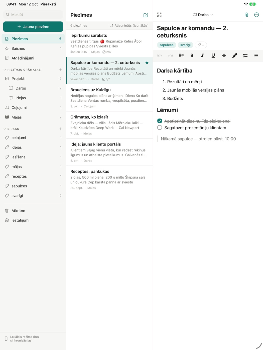This screenshot has height=350, width=263.
Task: Insert a checklist with checklist icon
Action: [245, 55]
